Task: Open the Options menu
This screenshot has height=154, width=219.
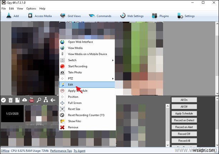Action: tap(31, 9)
